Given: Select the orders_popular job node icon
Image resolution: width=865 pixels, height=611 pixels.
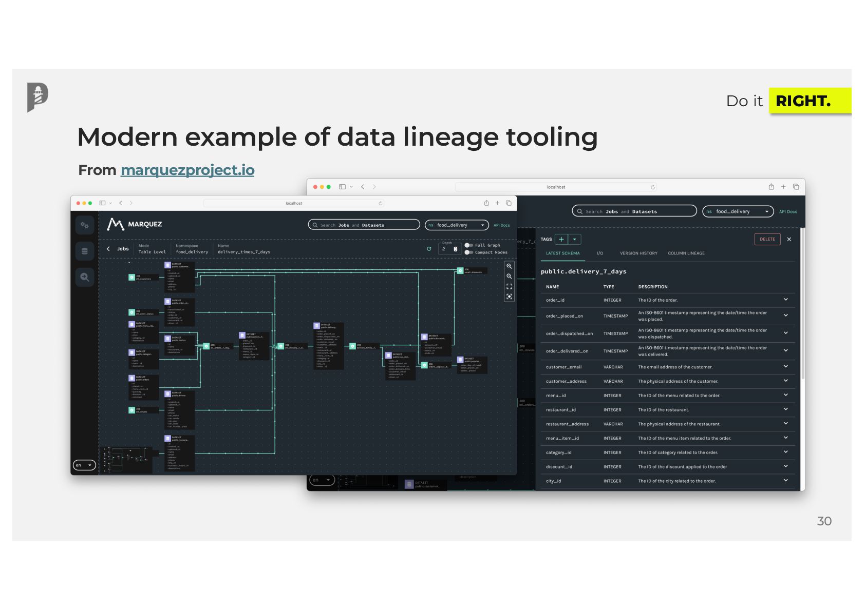Looking at the screenshot, I should click(x=424, y=365).
